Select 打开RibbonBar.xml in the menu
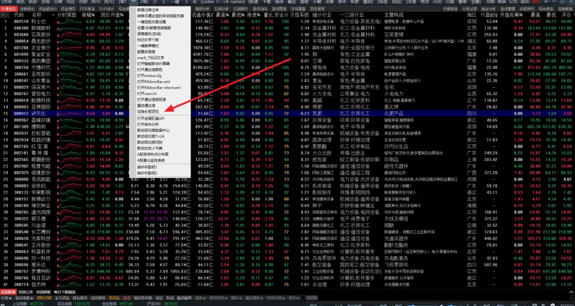 (154, 82)
